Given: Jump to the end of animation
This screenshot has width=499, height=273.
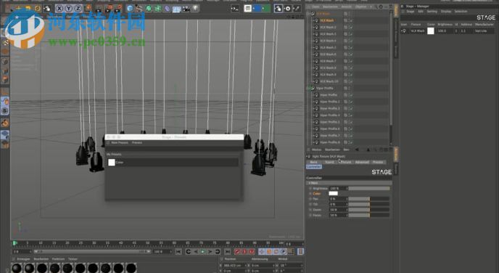Looking at the screenshot, I should click(x=227, y=252).
